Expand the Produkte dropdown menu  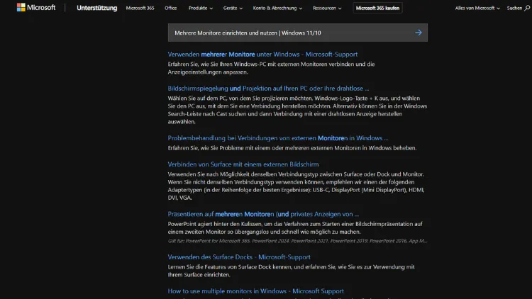201,8
